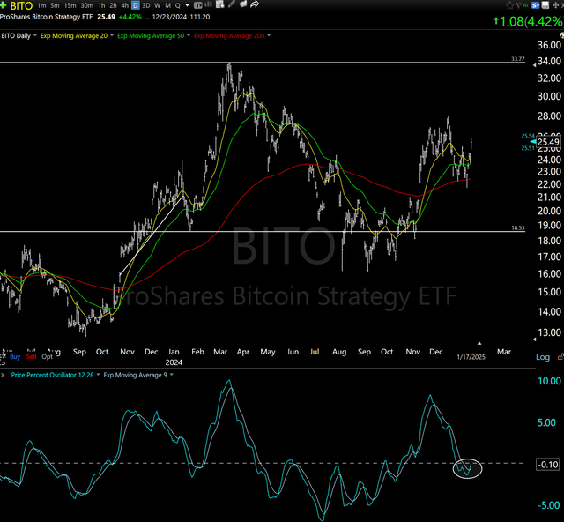The image size is (564, 522).
Task: Select the 1m timeframe
Action: [x=41, y=5]
